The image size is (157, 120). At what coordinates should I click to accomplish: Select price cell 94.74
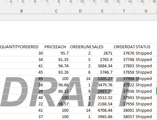pos(56,66)
